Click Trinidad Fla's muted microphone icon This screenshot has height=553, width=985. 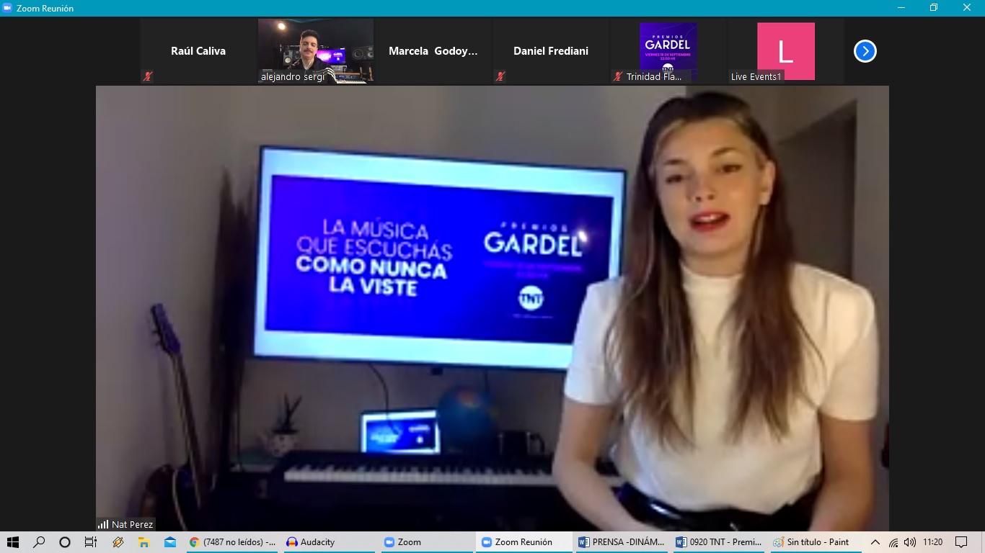[x=618, y=76]
